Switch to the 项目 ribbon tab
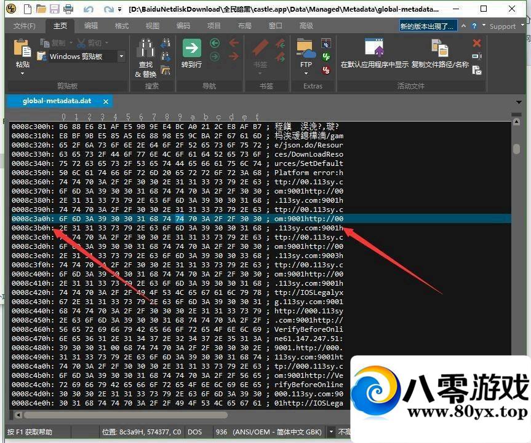 click(214, 26)
